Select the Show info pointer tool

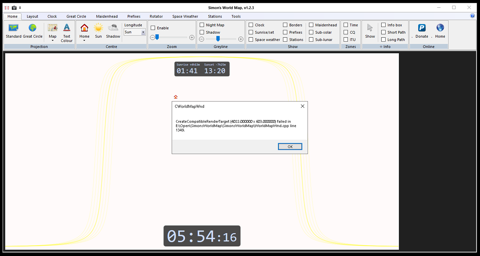pyautogui.click(x=370, y=28)
